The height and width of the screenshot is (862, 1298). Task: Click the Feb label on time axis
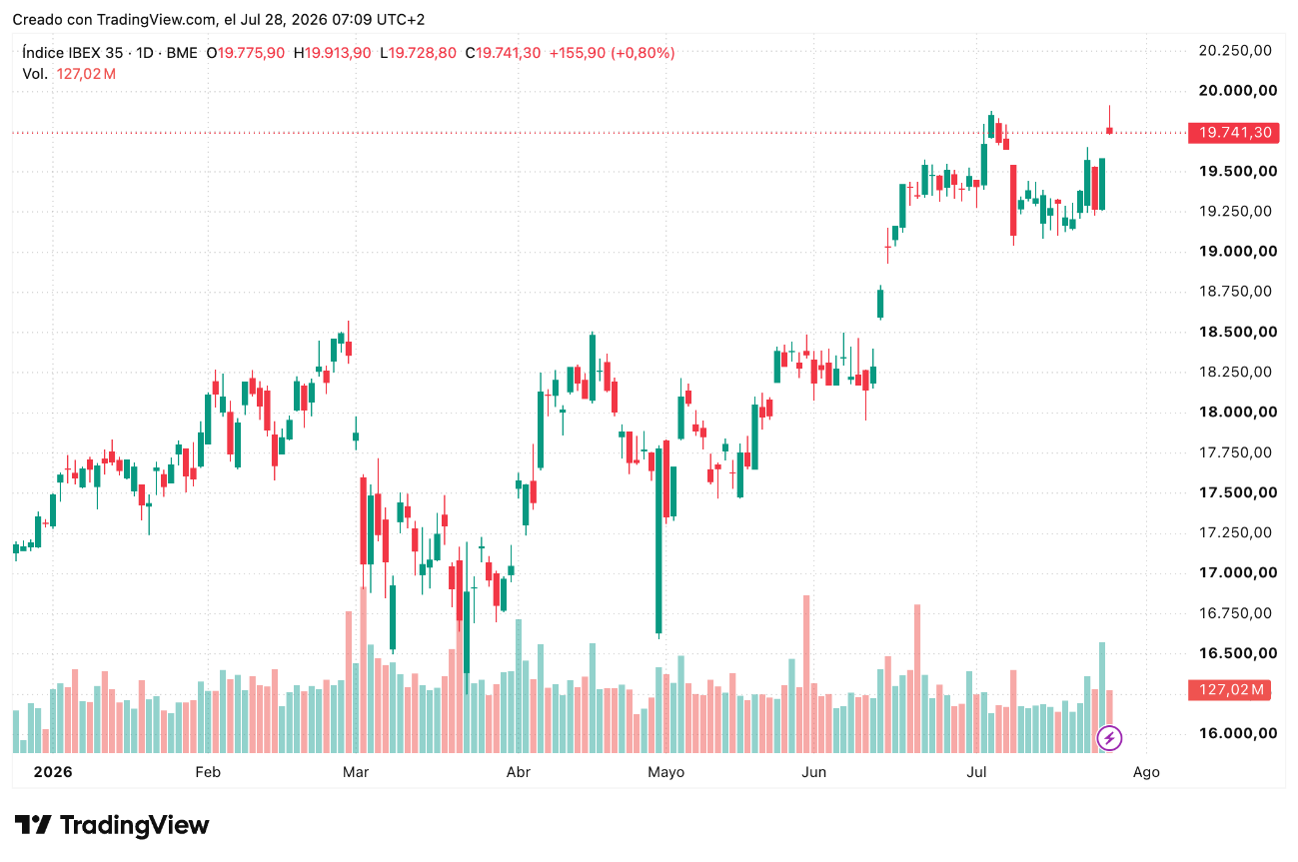pyautogui.click(x=207, y=772)
